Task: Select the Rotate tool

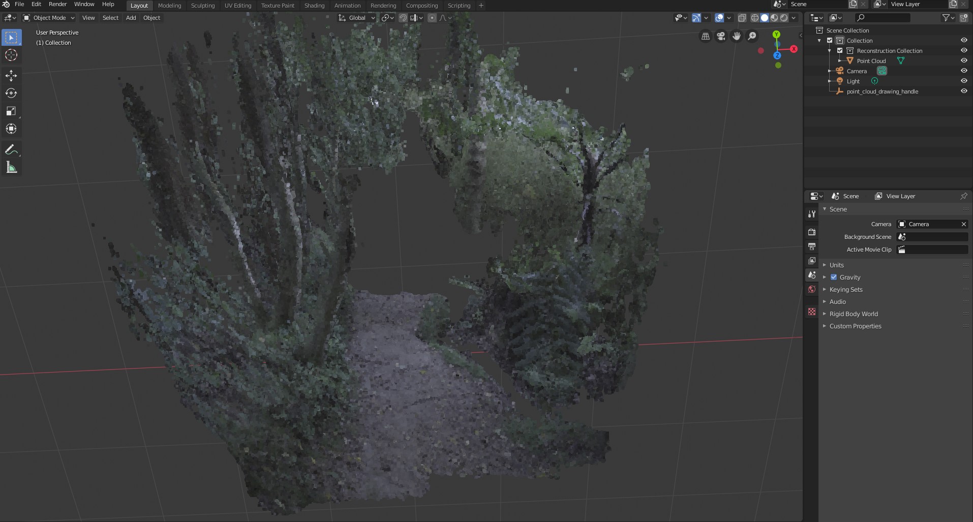Action: pos(11,93)
